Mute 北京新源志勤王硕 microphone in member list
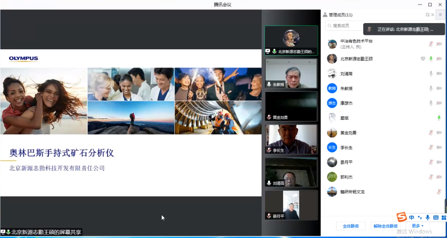This screenshot has width=447, height=238. click(431, 59)
